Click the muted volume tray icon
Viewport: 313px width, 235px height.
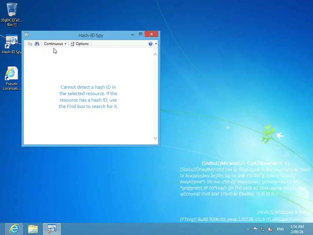(270, 229)
